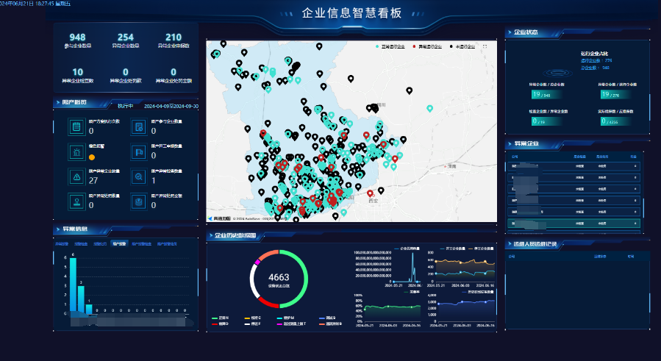661x361 pixels.
Task: Click the stacked database icon in 限产概图
Action: pyautogui.click(x=137, y=201)
